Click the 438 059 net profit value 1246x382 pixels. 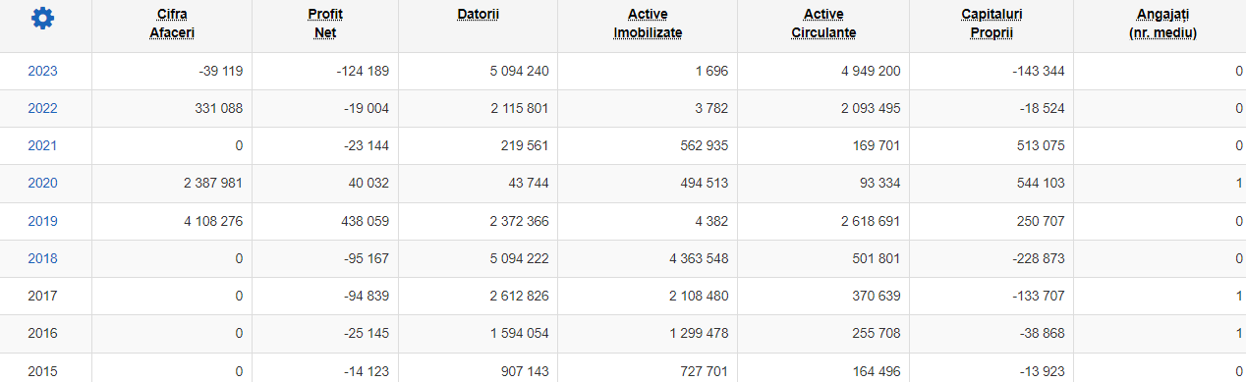point(363,221)
